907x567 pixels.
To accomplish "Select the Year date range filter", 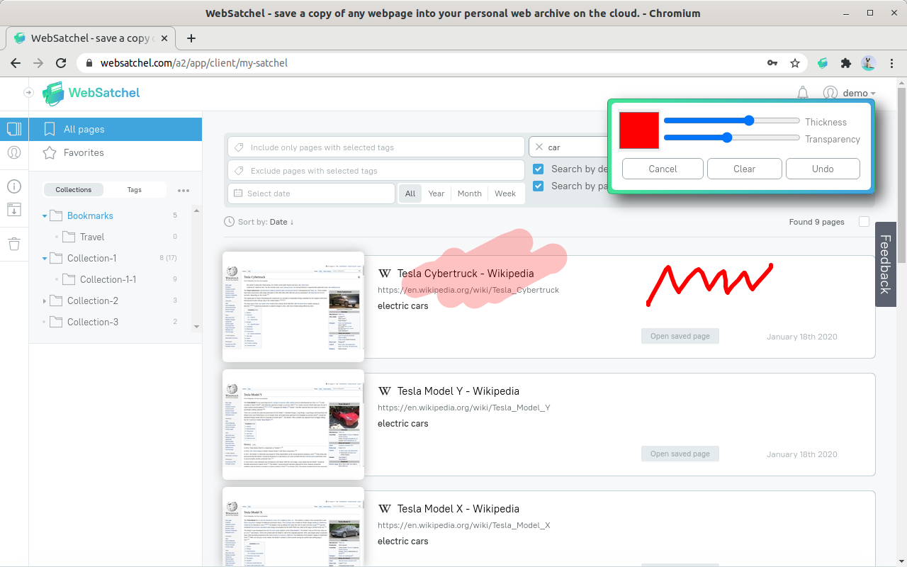I will point(436,193).
